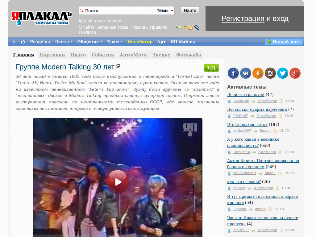The width and height of the screenshot is (316, 237).
Task: Switch to the Авто/Мото tab
Action: click(133, 55)
